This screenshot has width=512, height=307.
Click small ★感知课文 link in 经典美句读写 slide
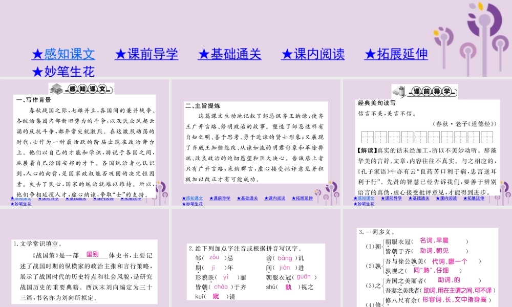coord(364,199)
